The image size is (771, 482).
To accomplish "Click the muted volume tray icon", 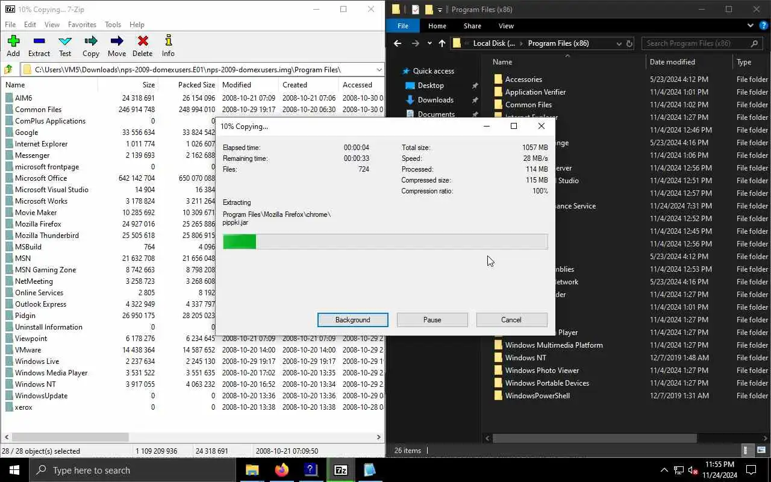I will coord(693,471).
